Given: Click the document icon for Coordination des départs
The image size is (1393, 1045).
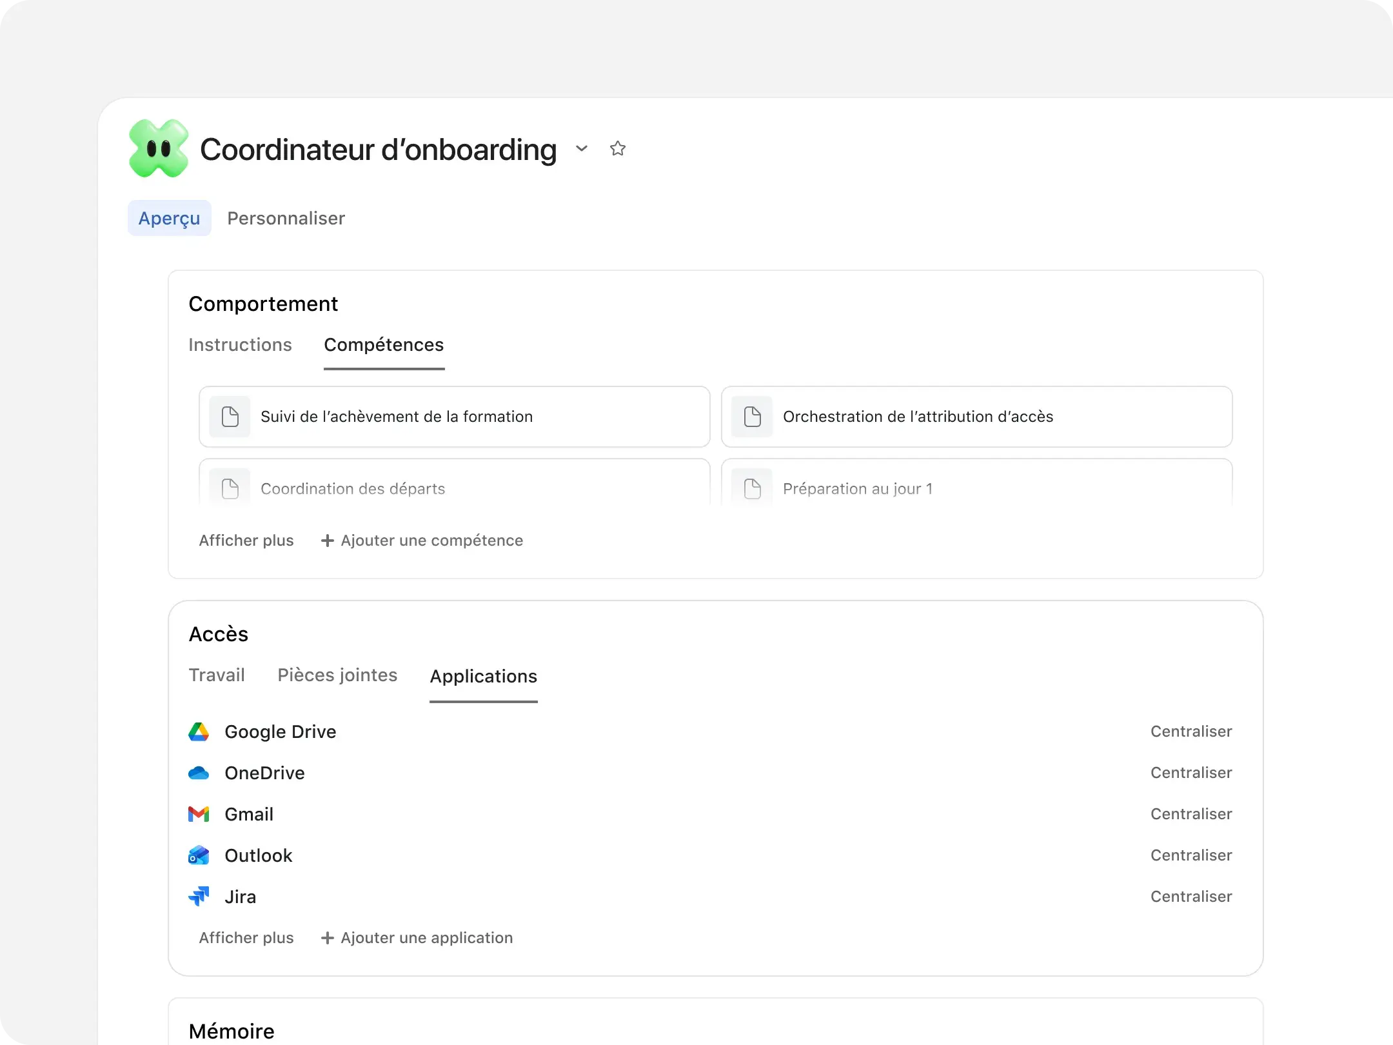Looking at the screenshot, I should tap(230, 488).
